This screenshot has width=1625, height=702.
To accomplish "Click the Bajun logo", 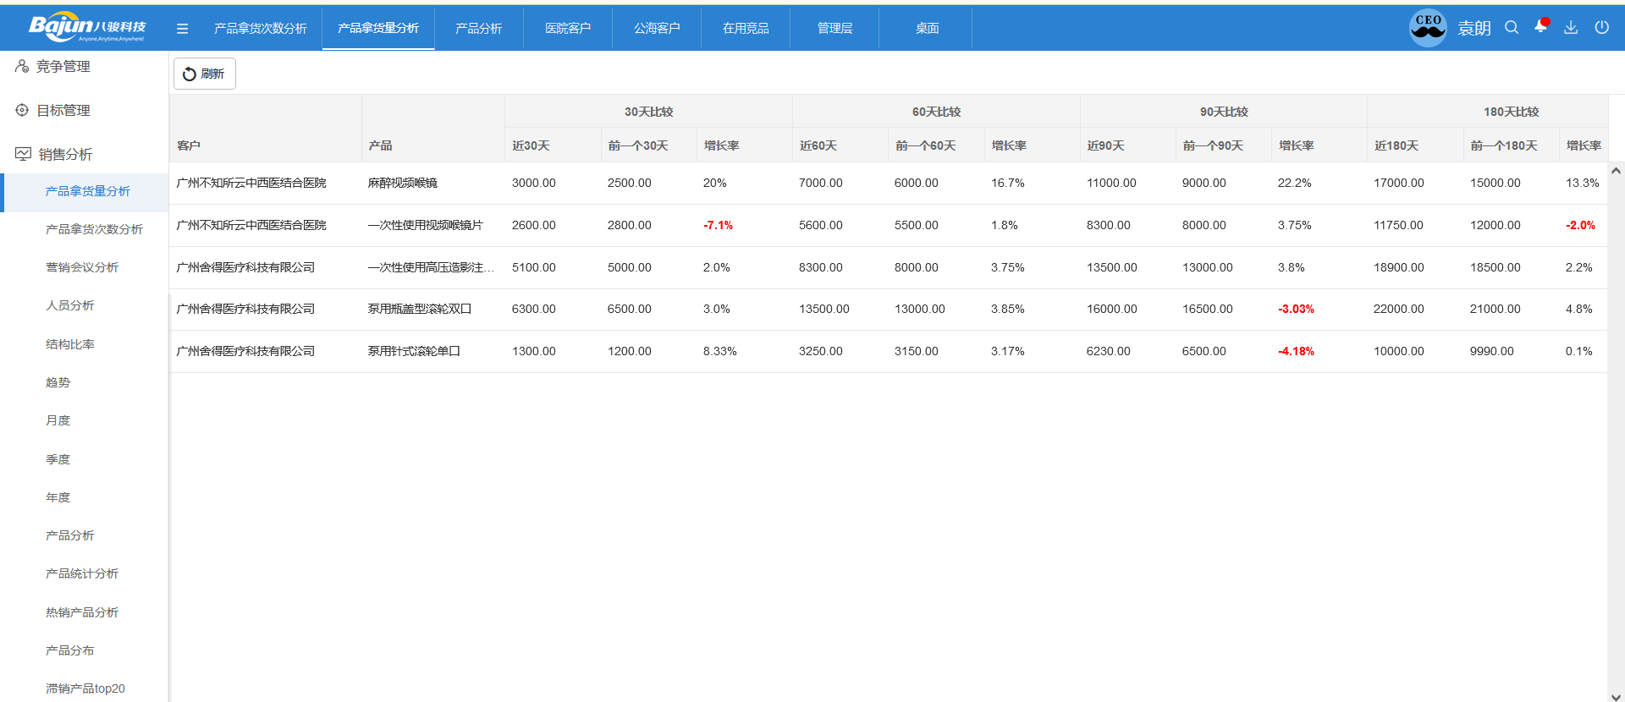I will point(86,27).
